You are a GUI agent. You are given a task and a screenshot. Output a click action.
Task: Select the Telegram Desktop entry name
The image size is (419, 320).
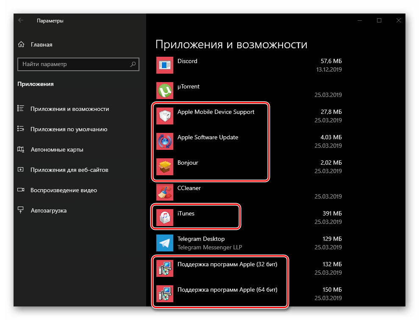(x=201, y=239)
